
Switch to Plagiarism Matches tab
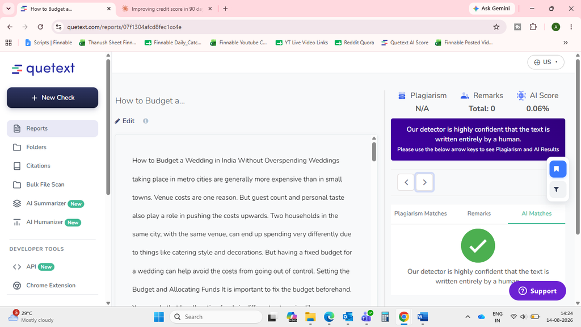coord(420,213)
